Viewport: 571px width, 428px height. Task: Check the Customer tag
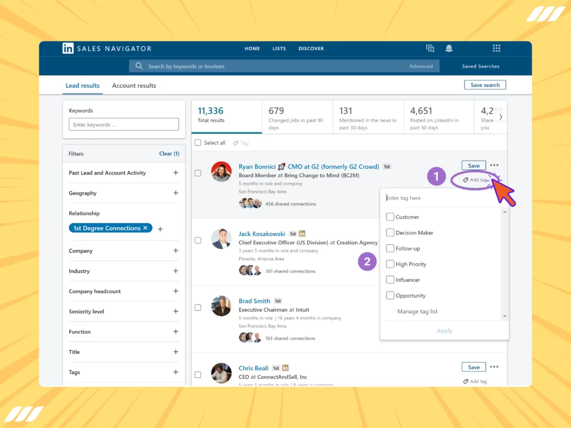coord(390,217)
